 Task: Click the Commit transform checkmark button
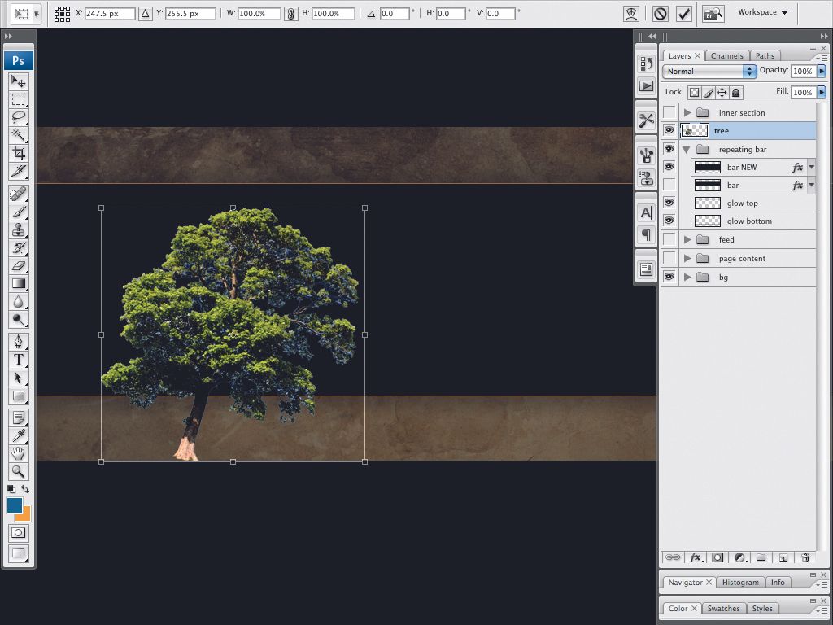click(683, 13)
